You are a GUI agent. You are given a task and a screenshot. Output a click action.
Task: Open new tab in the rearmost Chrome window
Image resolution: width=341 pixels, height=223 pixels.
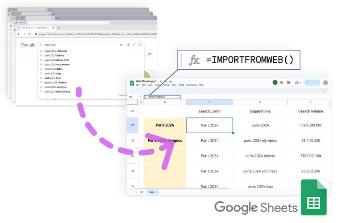click(50, 10)
